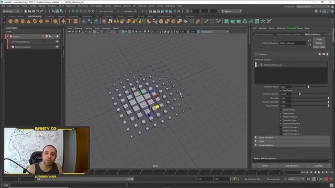Image resolution: width=335 pixels, height=188 pixels.
Task: Switch to the MASH_Influence_loc attribute tab
Action: coord(264,34)
